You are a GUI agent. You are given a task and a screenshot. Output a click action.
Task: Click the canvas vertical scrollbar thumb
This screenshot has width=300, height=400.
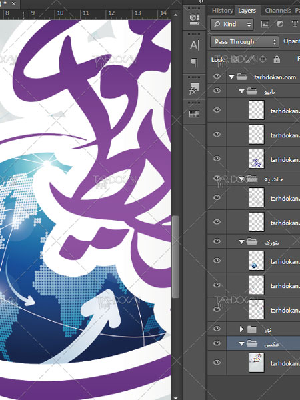point(175,257)
